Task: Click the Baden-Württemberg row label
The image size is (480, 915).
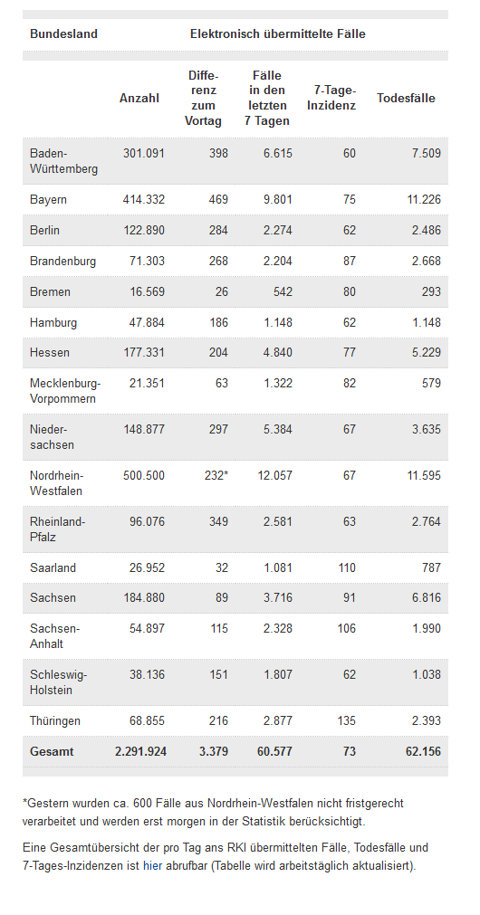Action: pyautogui.click(x=63, y=161)
